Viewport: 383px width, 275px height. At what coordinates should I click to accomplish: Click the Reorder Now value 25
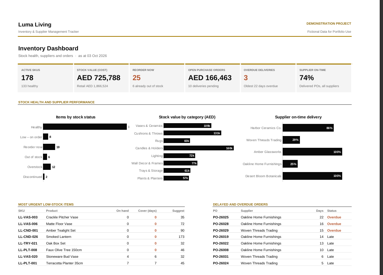click(136, 78)
